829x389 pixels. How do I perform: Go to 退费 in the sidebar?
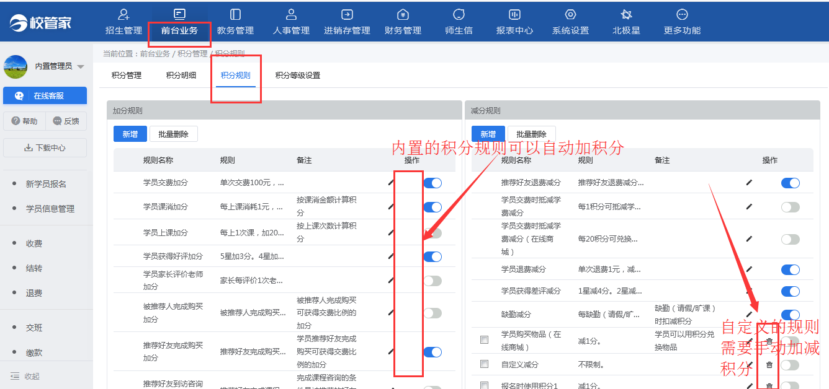[34, 293]
